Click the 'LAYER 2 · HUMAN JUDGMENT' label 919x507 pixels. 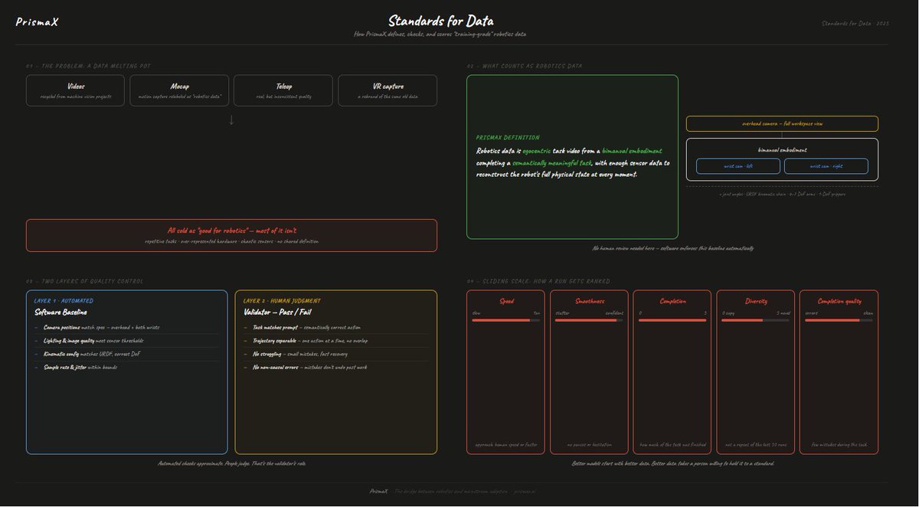pos(282,301)
